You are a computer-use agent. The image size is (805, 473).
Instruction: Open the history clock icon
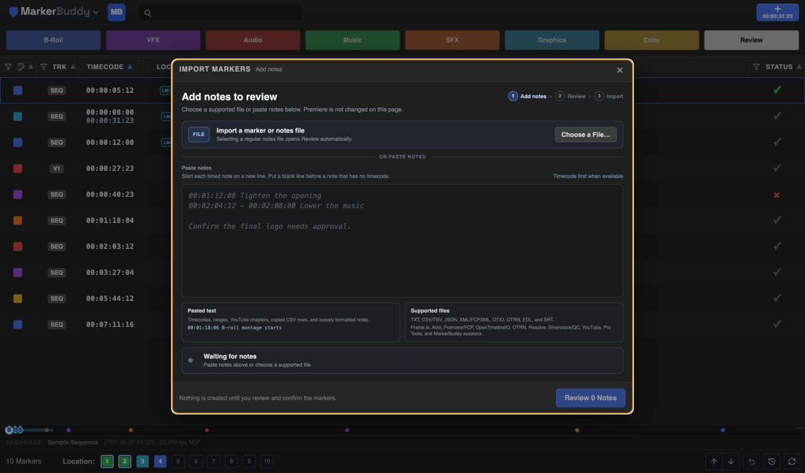point(772,461)
